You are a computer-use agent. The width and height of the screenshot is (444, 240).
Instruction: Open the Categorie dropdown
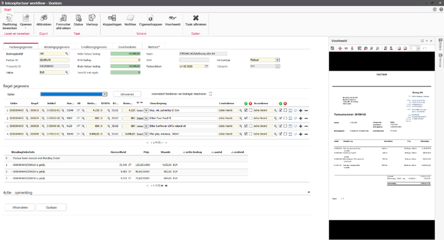[277, 66]
